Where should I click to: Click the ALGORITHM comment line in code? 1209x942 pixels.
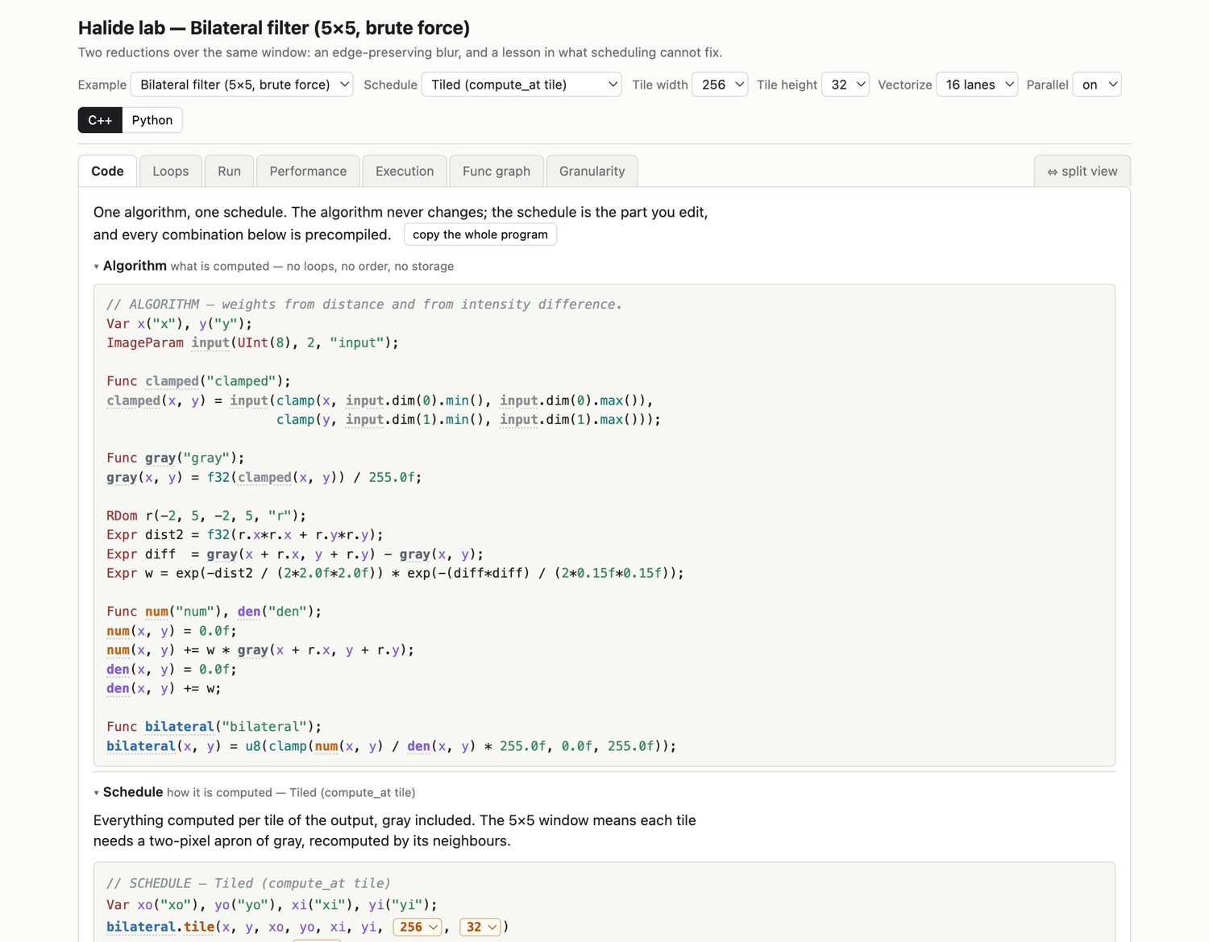click(364, 305)
